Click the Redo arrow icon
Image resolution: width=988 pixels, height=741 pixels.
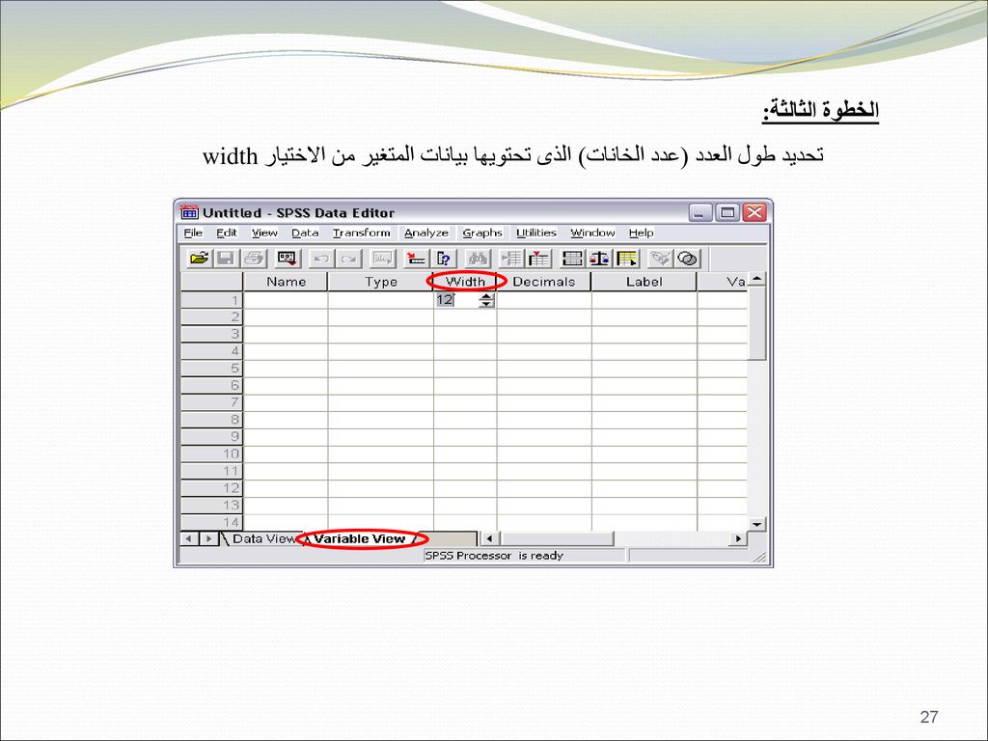coord(348,259)
